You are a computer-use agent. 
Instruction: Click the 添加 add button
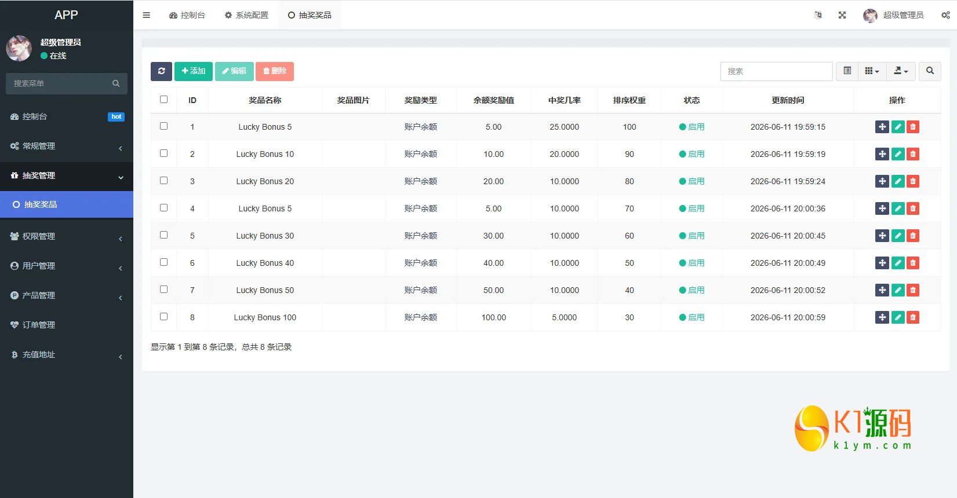coord(194,71)
